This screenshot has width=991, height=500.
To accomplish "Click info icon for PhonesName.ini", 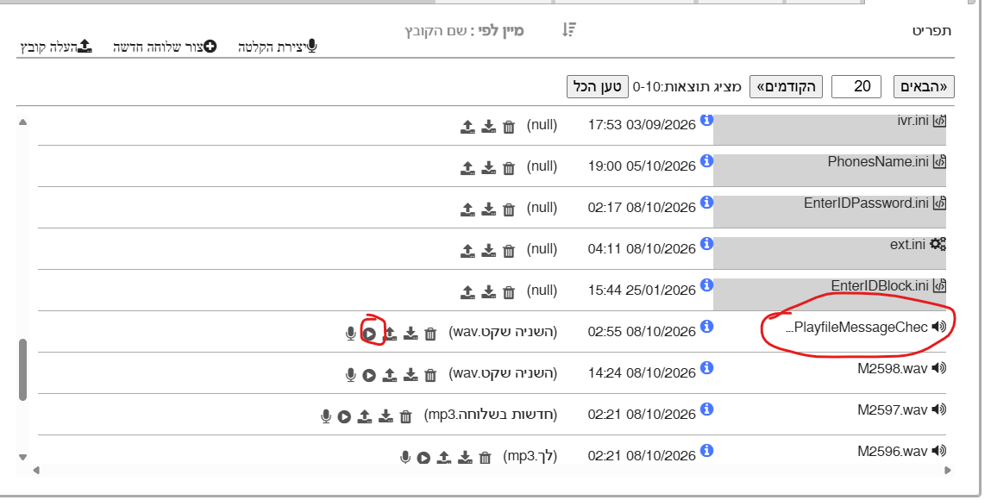I will (x=706, y=161).
